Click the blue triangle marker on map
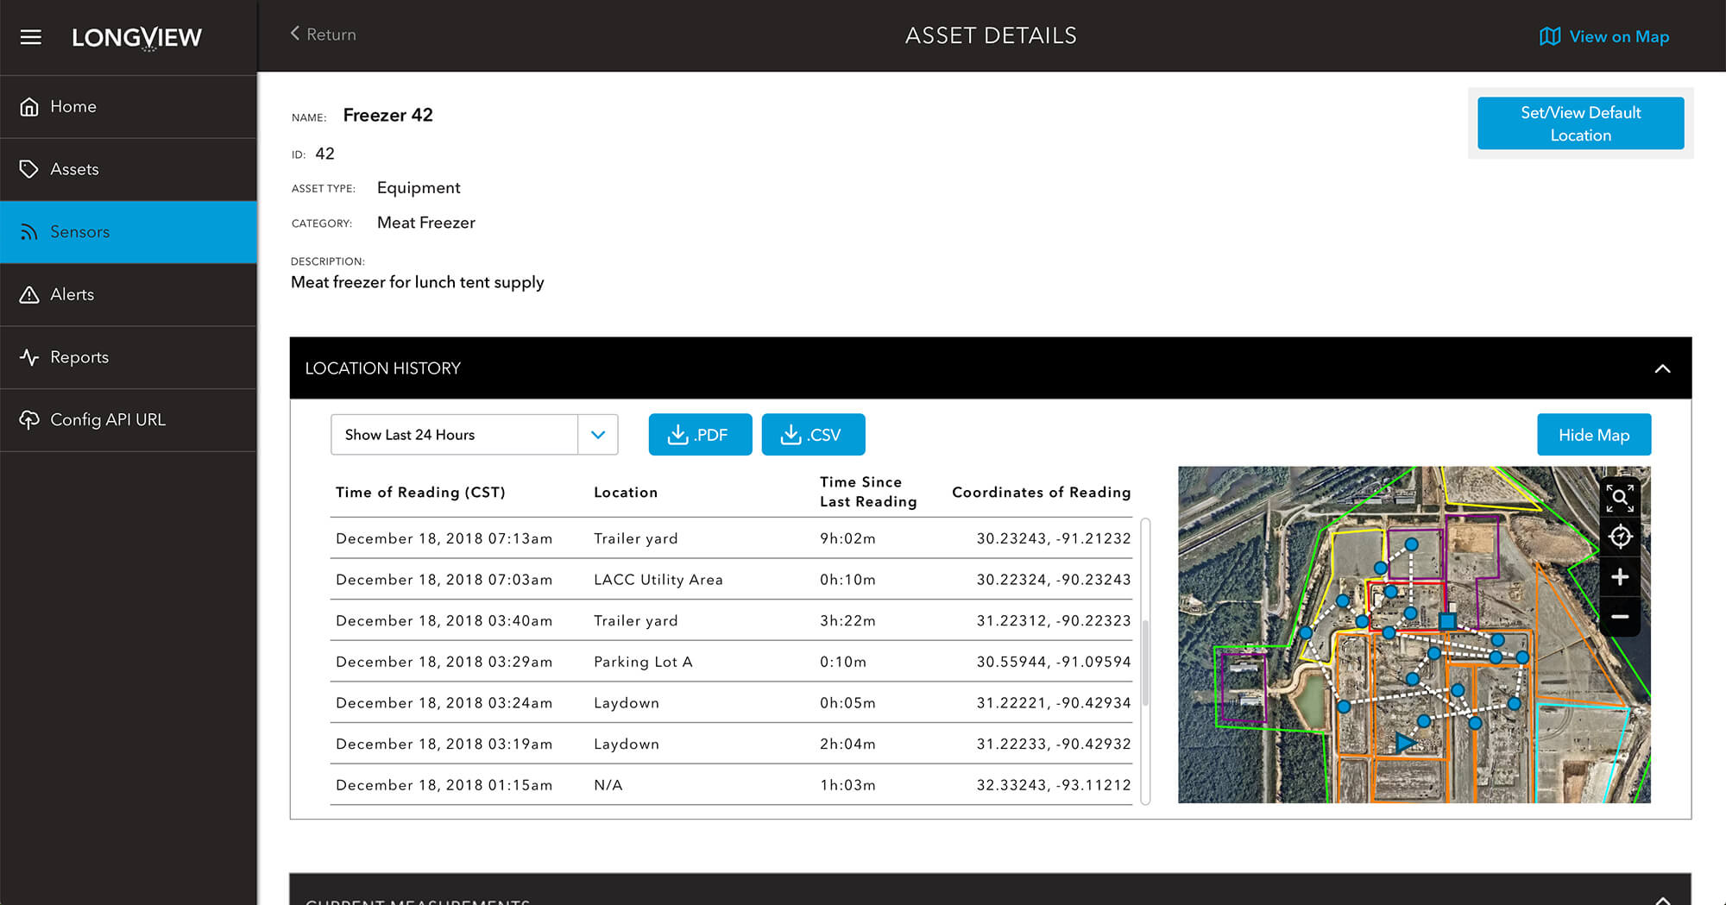 point(1405,742)
